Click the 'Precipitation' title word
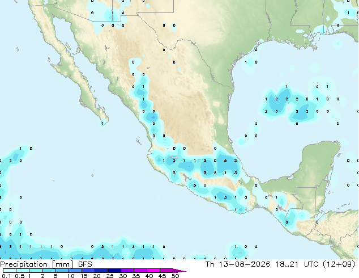This screenshot has height=278, width=359. [x=24, y=264]
